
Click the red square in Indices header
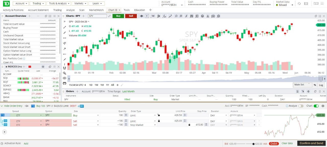pyautogui.click(x=30, y=66)
